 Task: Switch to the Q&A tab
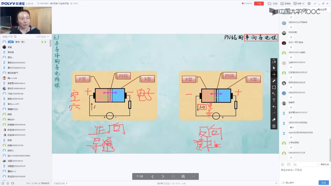click(x=305, y=10)
